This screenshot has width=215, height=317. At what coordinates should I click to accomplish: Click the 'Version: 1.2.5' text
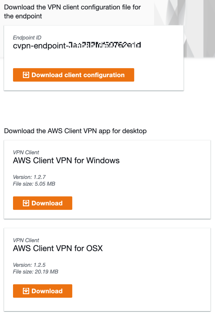(x=29, y=265)
